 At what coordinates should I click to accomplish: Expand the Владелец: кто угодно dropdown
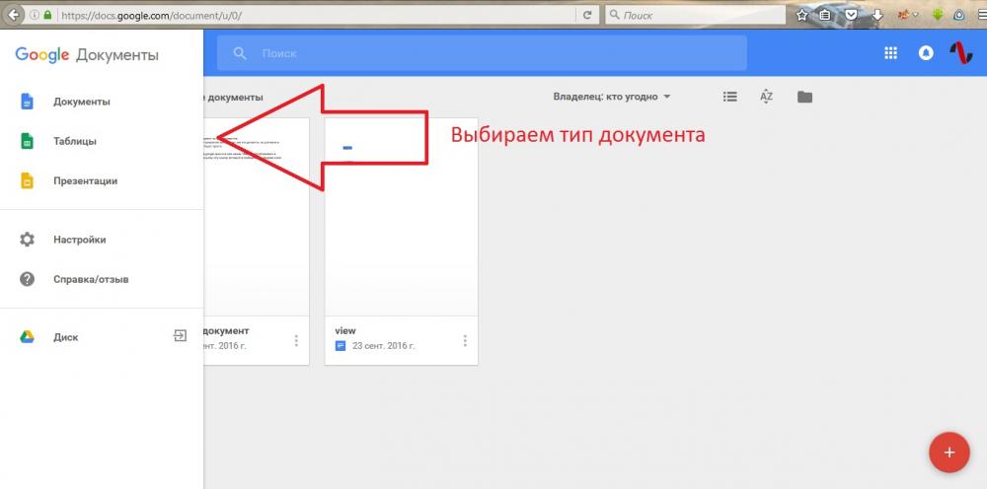point(612,97)
